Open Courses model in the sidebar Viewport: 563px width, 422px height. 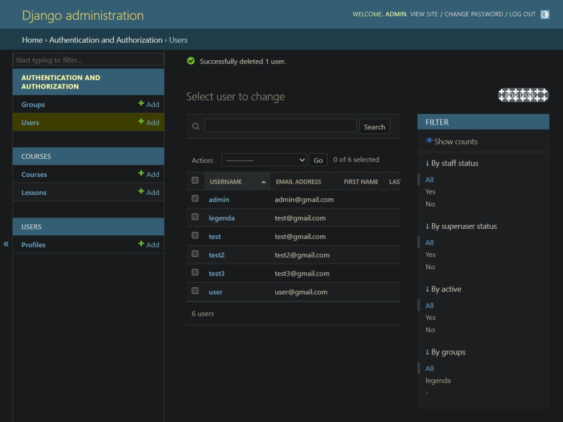(34, 174)
